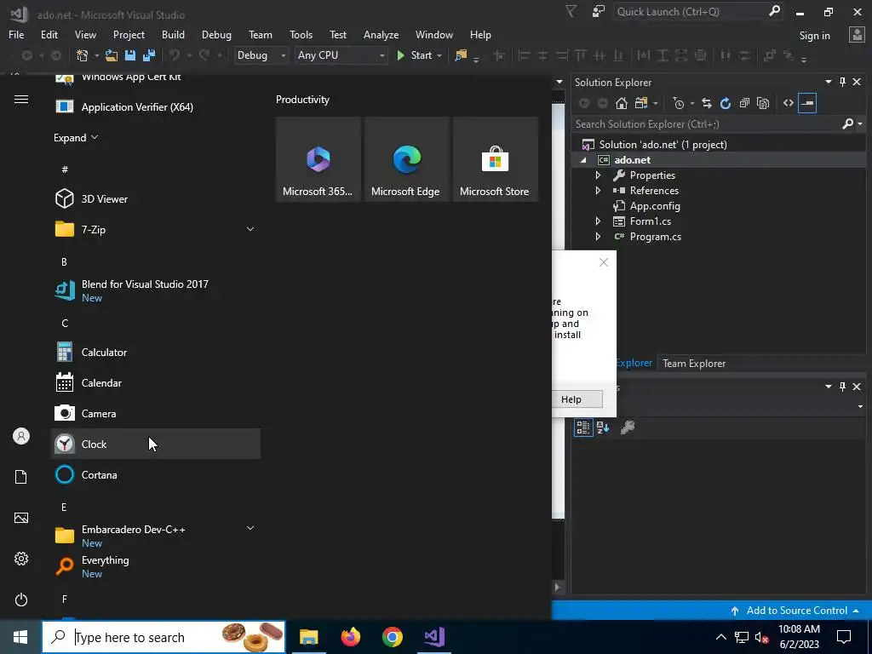Screen dimensions: 872x654
Task: Open the Solution Explorer window options dropdown
Action: pyautogui.click(x=828, y=82)
